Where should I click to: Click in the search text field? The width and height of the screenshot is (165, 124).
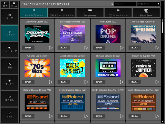pyautogui.click(x=125, y=4)
